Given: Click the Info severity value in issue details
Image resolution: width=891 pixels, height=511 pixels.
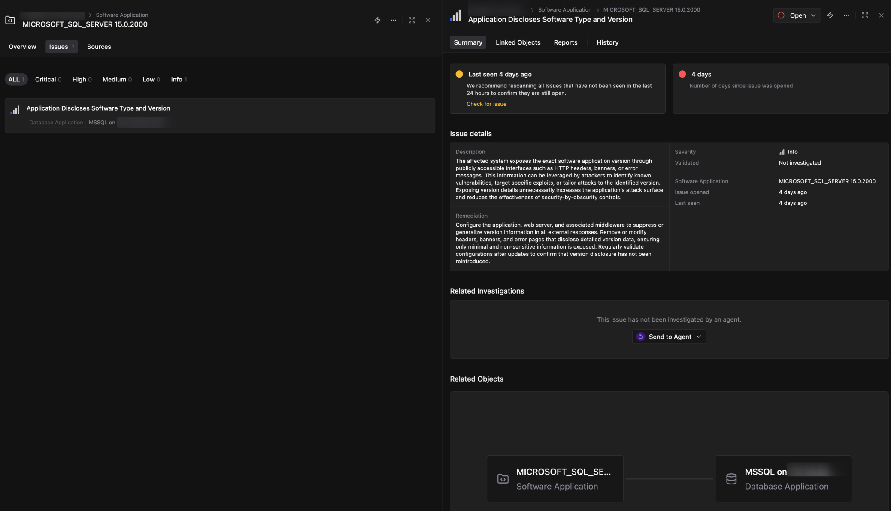Looking at the screenshot, I should [788, 152].
